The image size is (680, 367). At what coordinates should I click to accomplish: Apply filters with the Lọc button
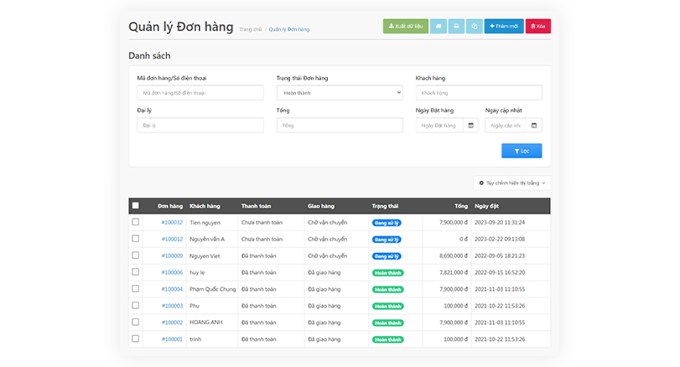(522, 151)
